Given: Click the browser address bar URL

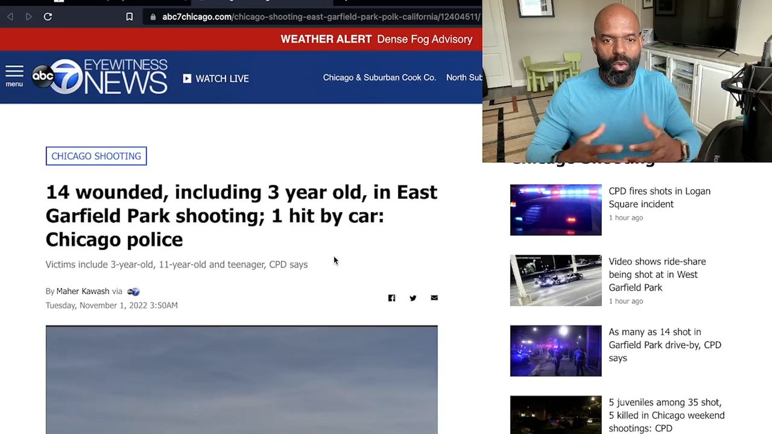Looking at the screenshot, I should tap(320, 17).
